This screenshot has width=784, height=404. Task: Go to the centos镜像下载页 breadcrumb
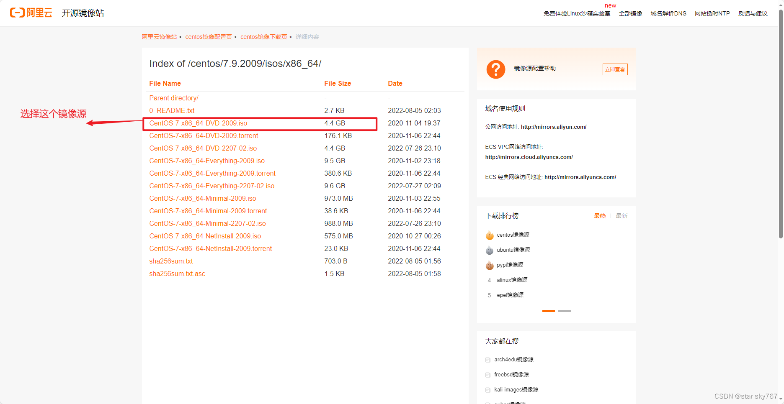[x=264, y=37]
